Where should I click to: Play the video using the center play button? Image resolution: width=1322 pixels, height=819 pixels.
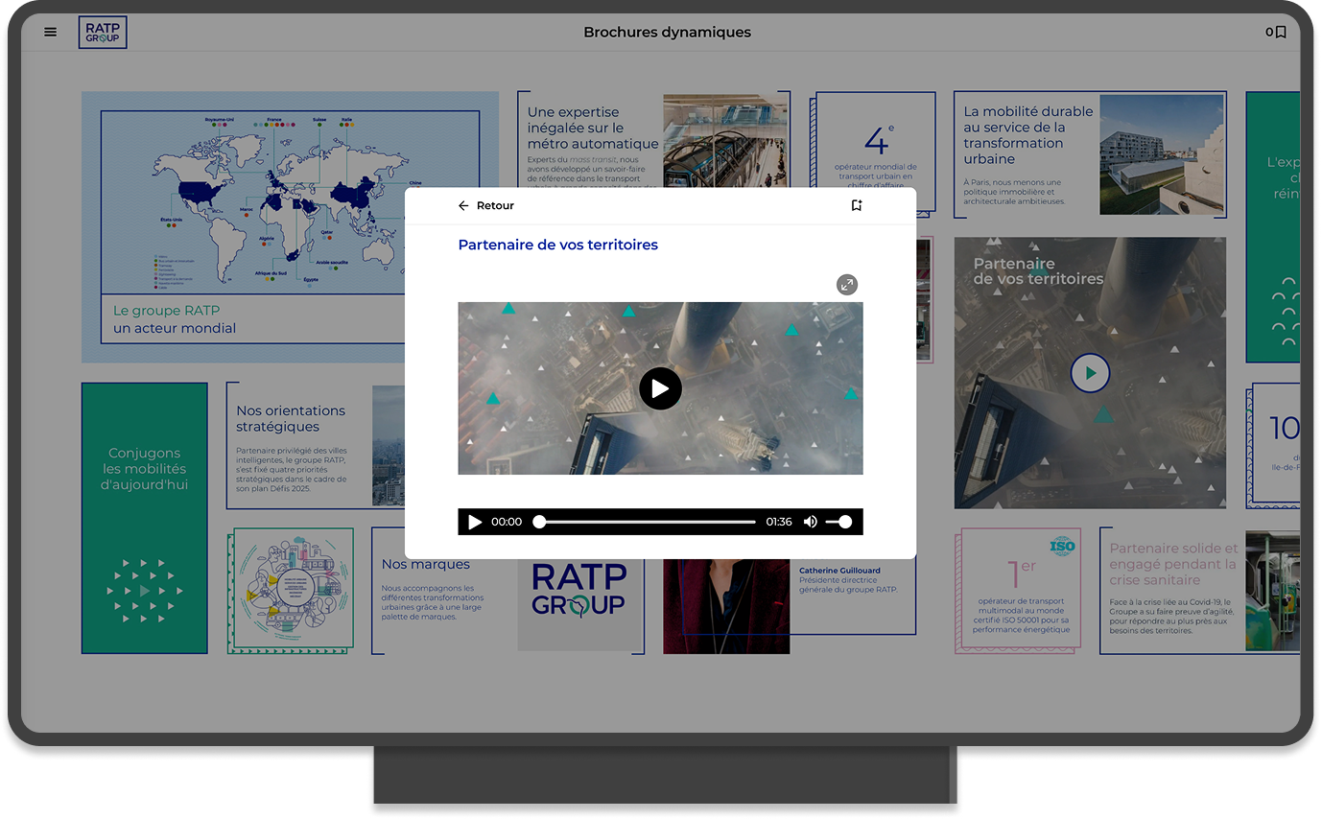pyautogui.click(x=660, y=388)
